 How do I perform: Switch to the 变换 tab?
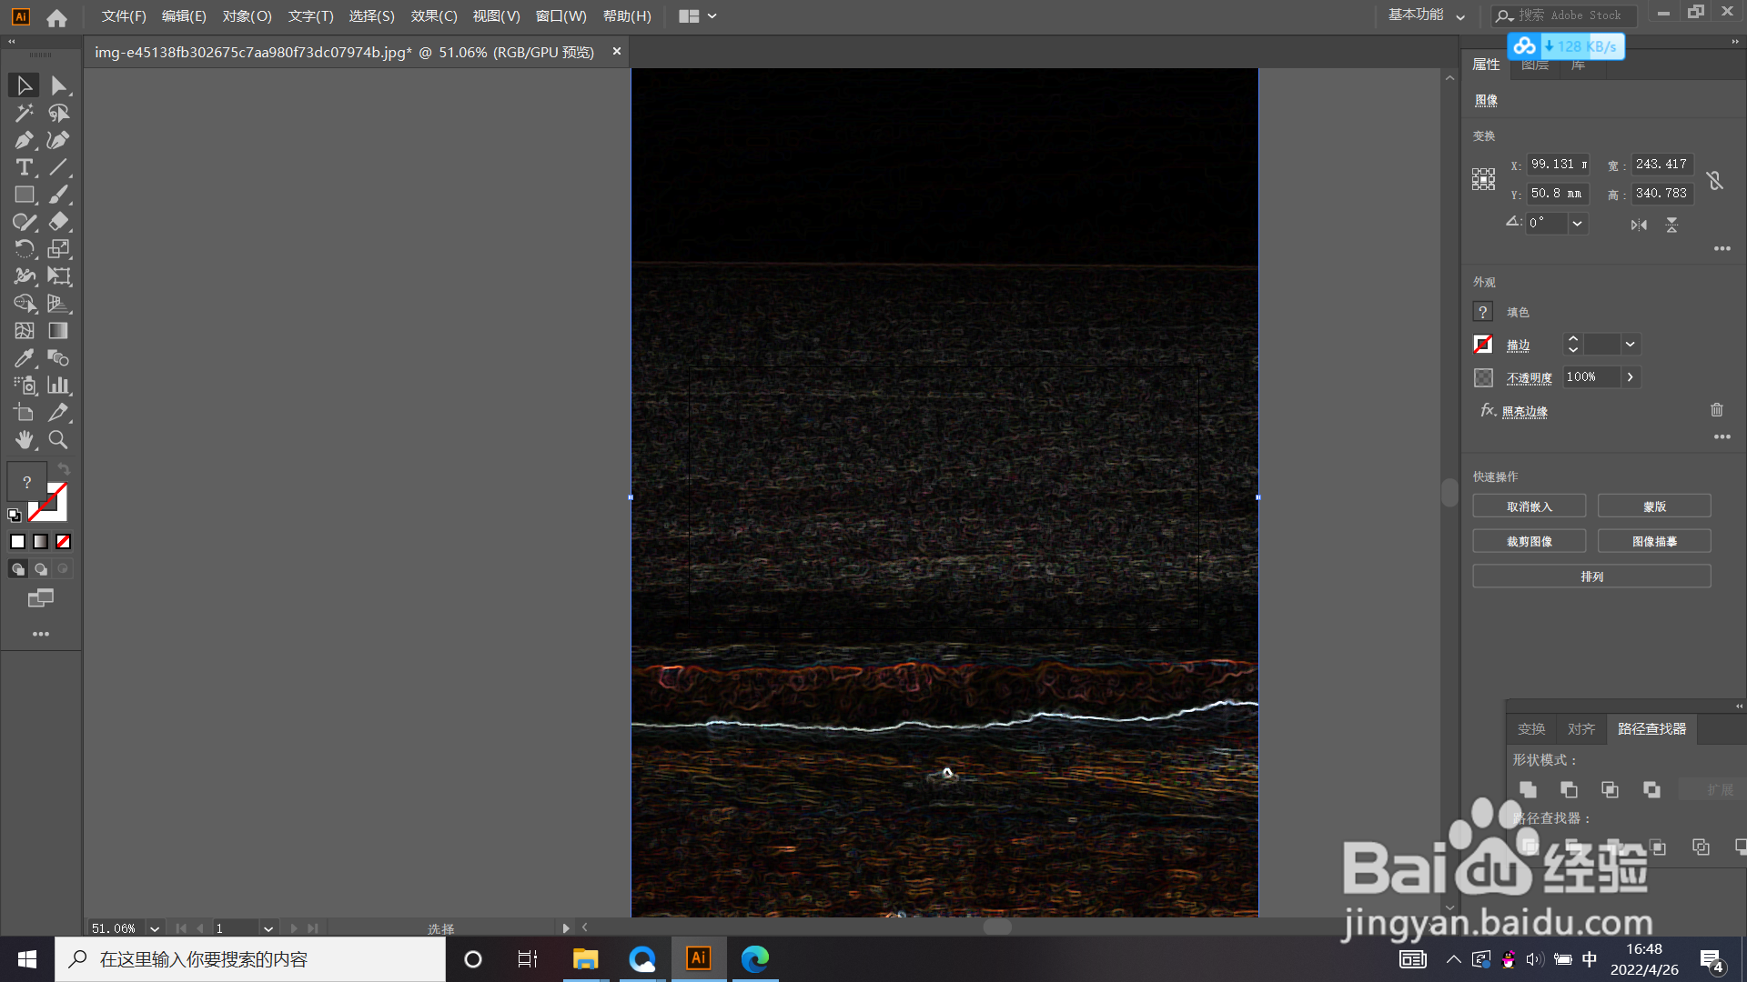click(x=1531, y=729)
